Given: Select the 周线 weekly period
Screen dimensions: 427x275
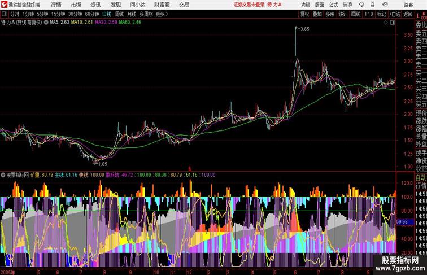Looking at the screenshot, I should [119, 14].
